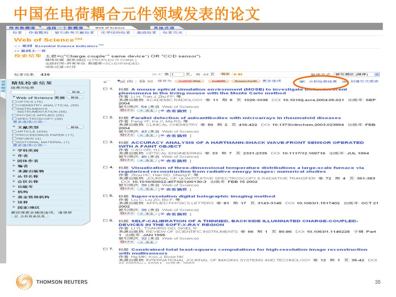Check REVIEW (4) document type box

[x=14, y=138]
